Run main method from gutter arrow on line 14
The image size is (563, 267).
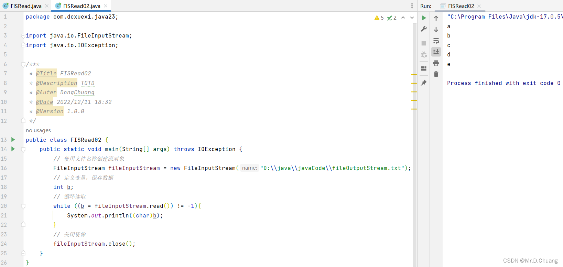point(13,149)
